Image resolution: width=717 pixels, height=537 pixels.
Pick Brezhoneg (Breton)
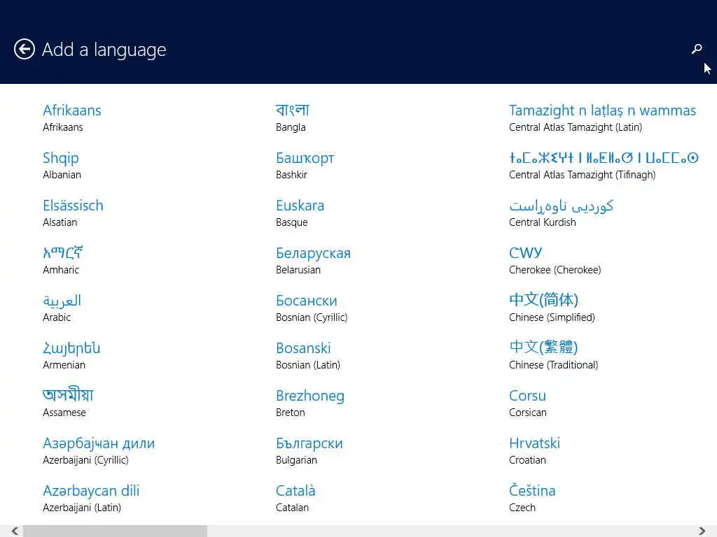pos(310,403)
